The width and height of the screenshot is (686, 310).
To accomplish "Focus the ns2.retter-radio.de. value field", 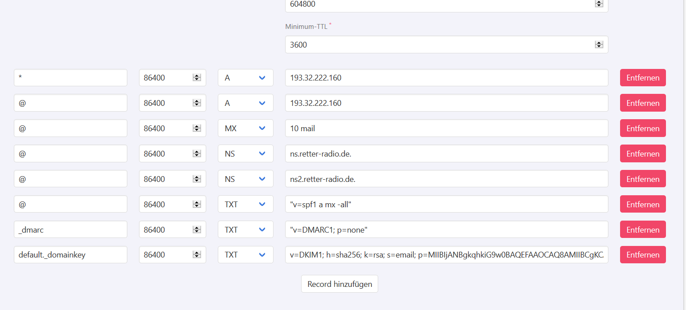I will [x=446, y=179].
